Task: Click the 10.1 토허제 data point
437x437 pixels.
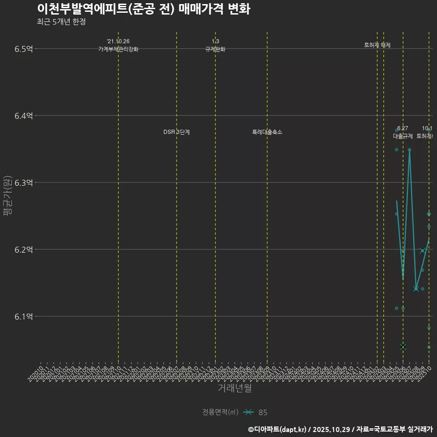Action: (428, 214)
